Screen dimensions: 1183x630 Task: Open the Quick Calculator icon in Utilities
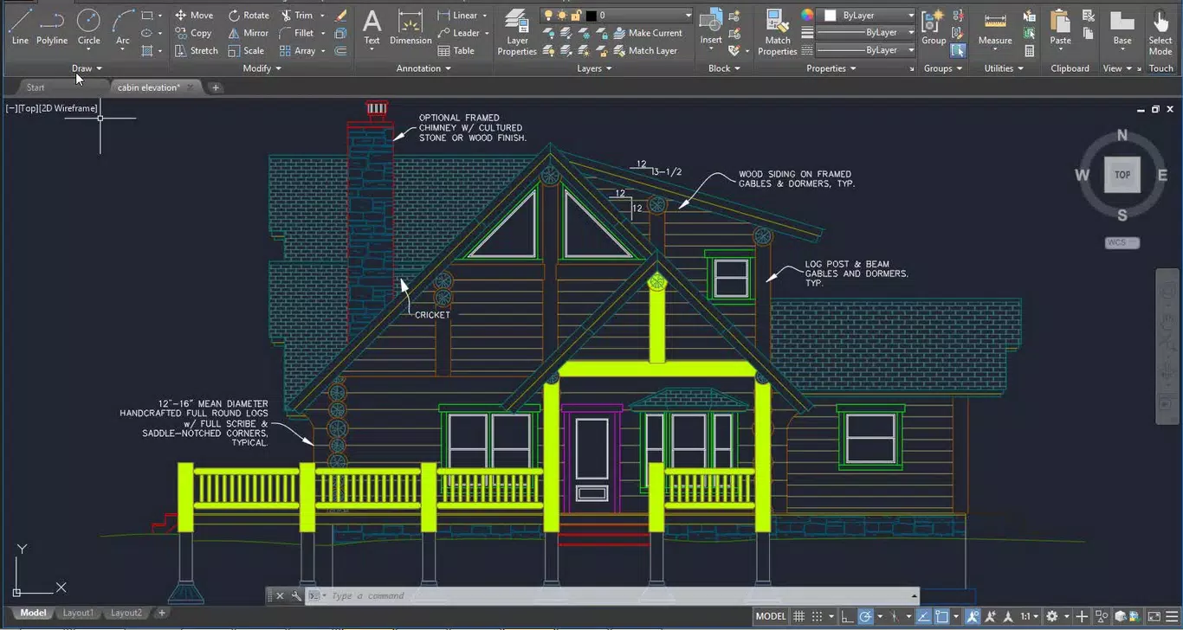1029,51
